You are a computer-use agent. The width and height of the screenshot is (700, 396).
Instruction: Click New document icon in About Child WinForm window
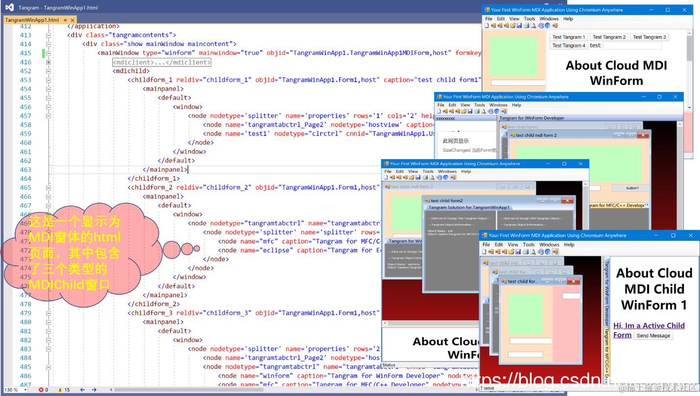click(x=484, y=252)
